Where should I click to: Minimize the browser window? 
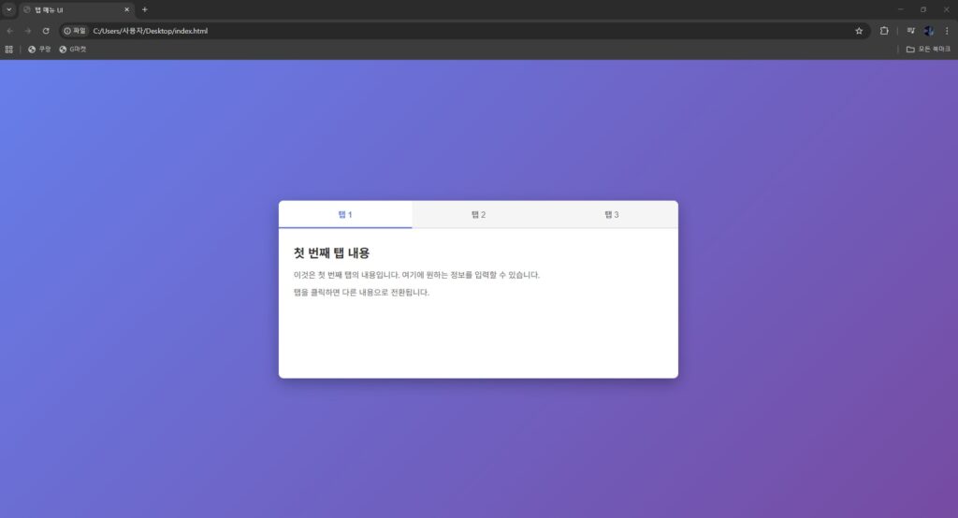coord(901,9)
